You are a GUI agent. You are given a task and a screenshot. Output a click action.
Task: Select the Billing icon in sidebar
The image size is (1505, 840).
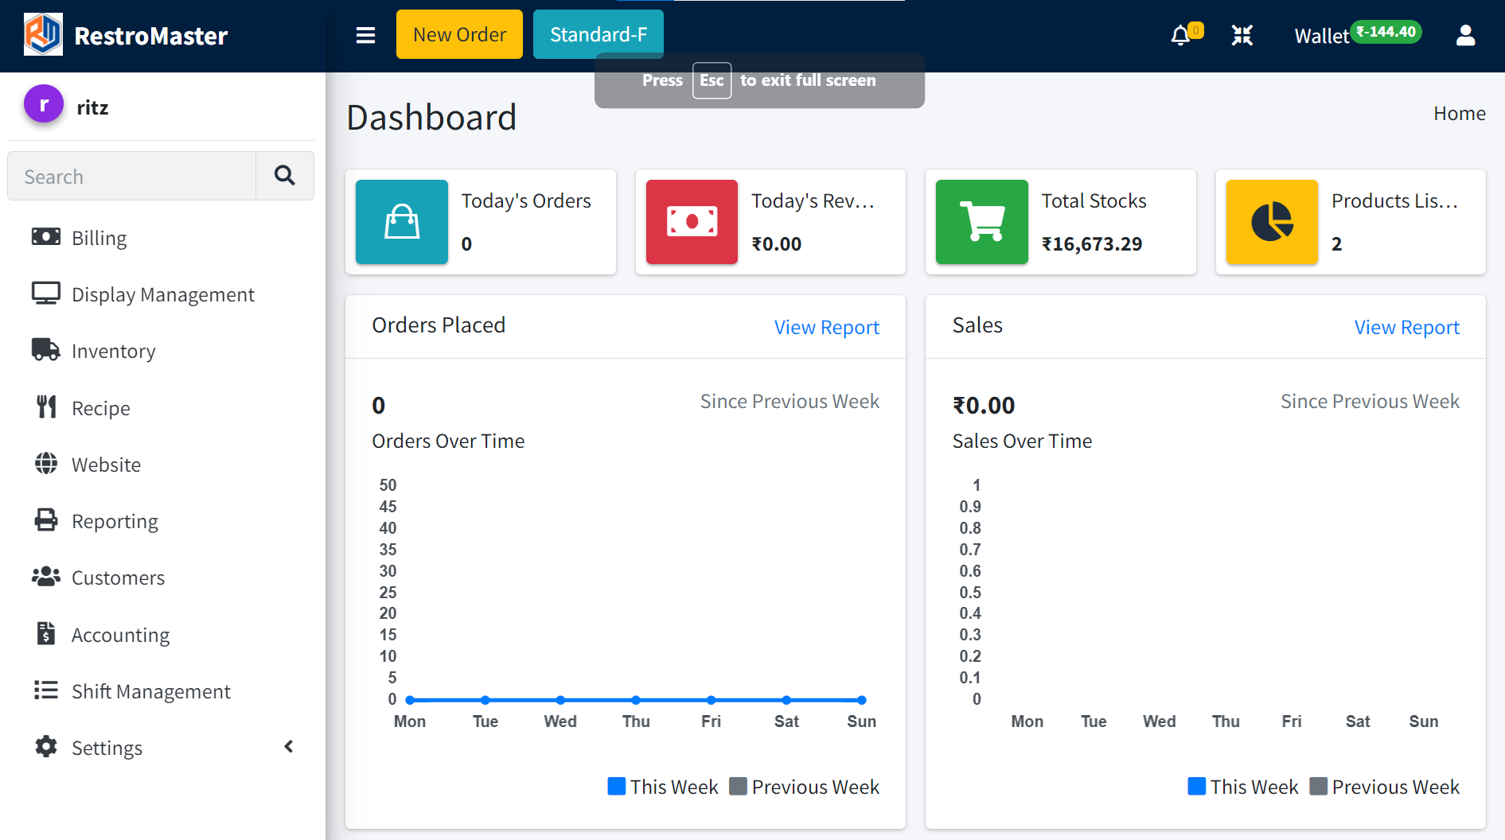[45, 236]
